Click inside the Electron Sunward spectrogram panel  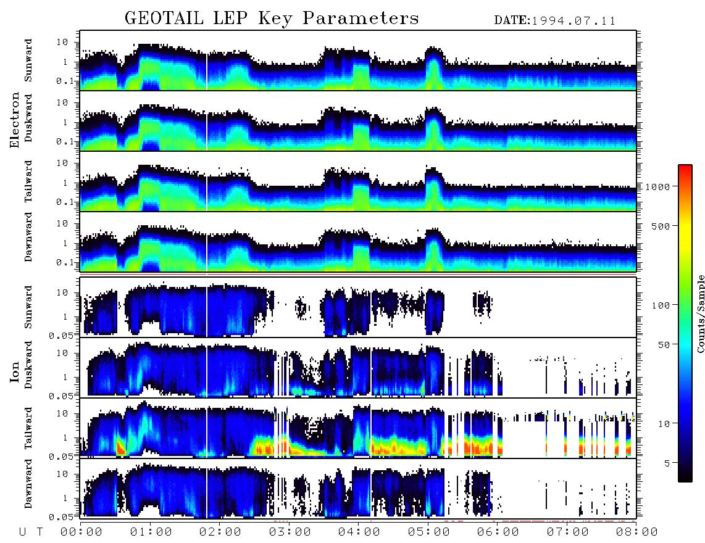(x=358, y=60)
